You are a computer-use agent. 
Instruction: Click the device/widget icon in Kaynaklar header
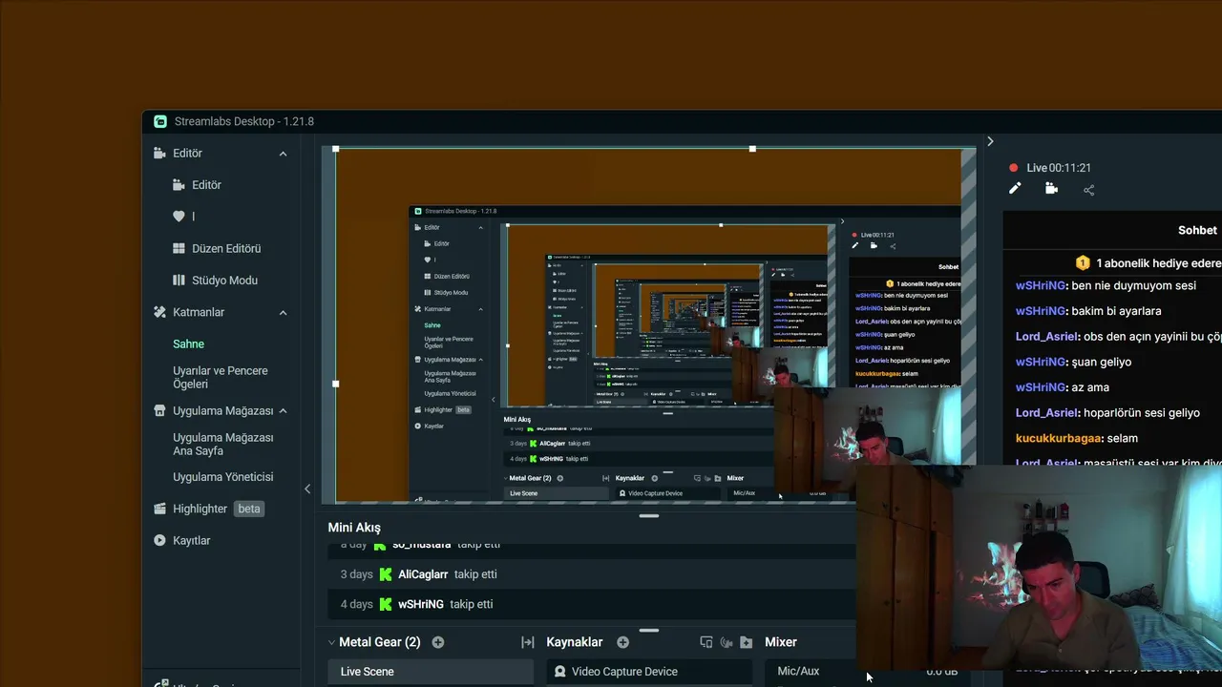[706, 642]
